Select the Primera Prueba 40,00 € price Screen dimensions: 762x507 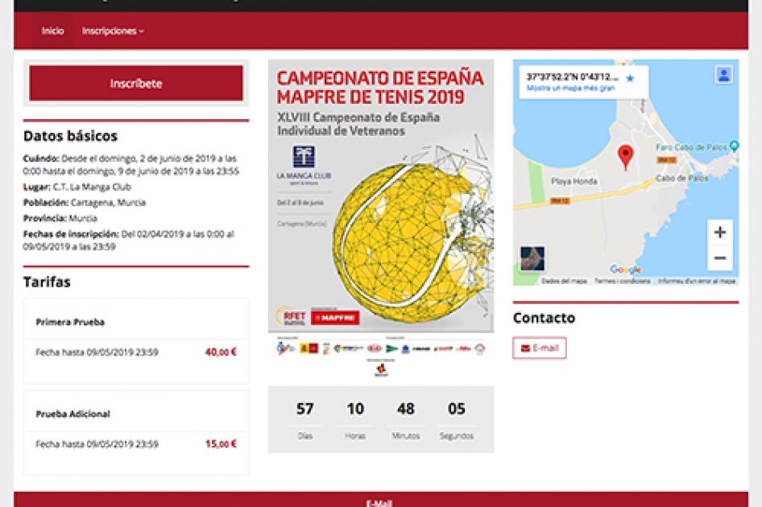(x=221, y=352)
